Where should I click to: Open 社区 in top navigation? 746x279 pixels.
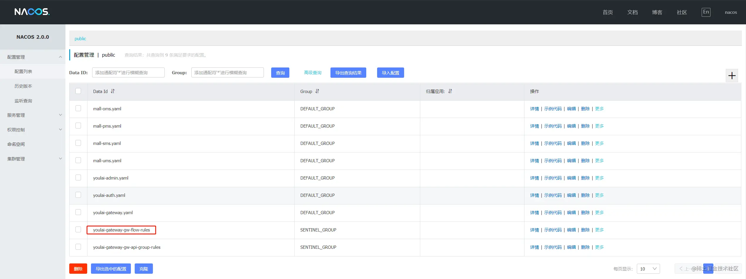click(682, 12)
